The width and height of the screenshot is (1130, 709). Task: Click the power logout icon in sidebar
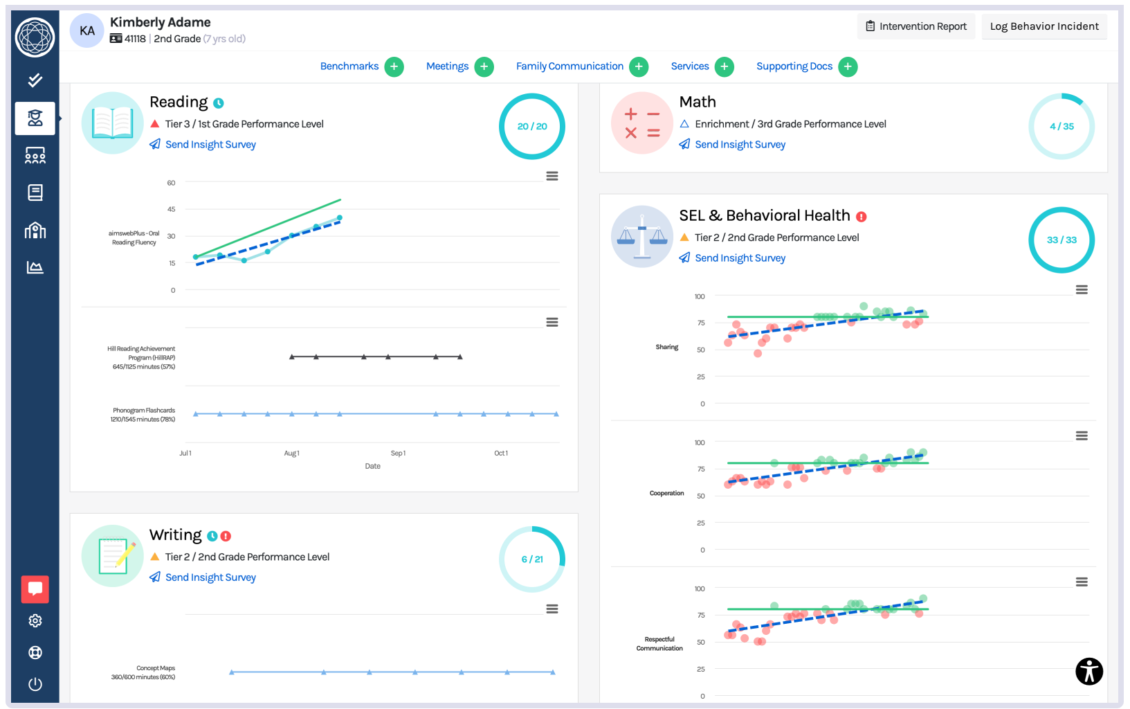click(x=35, y=684)
